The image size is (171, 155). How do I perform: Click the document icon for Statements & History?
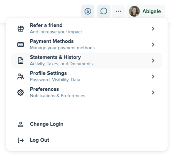[x=21, y=61]
